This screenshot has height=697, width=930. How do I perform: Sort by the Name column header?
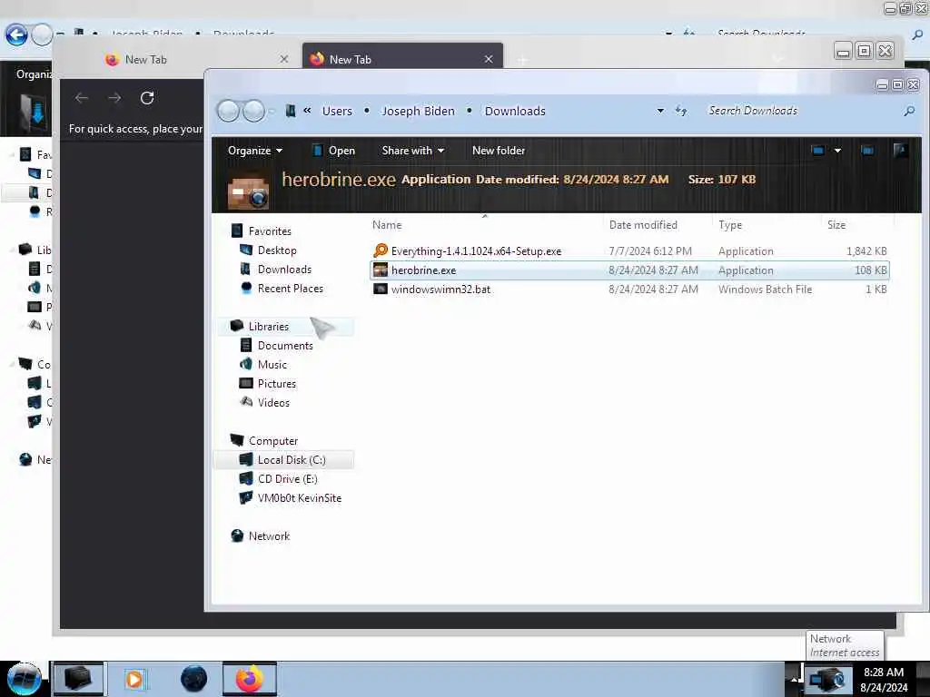click(487, 225)
